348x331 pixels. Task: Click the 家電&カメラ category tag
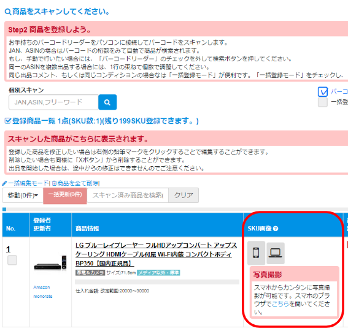pyautogui.click(x=90, y=273)
